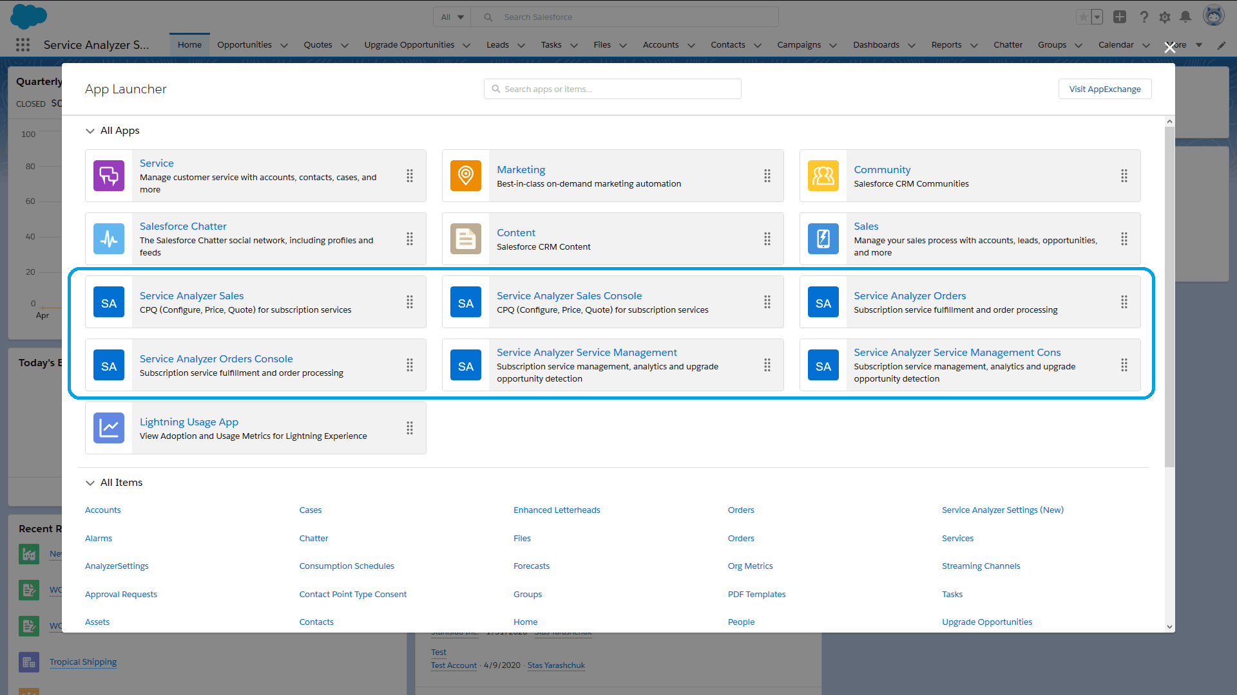Image resolution: width=1237 pixels, height=695 pixels.
Task: Open the Marketing app
Action: [x=521, y=169]
